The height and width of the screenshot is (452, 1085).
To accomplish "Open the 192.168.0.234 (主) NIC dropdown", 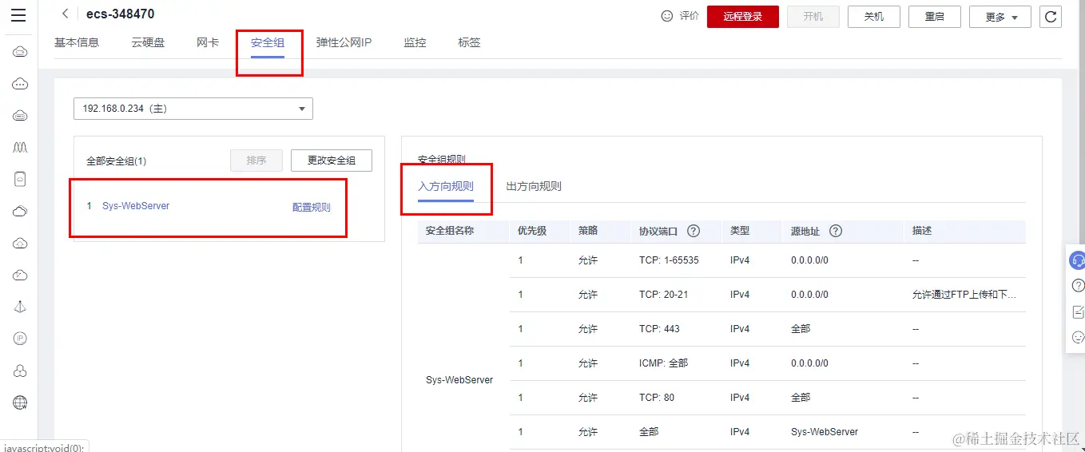I will coord(193,109).
